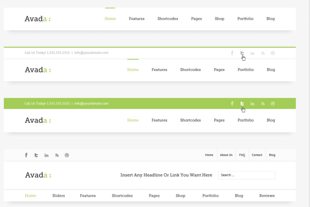
Task: Open Dribbble icon in the white contact bar
Action: [x=273, y=53]
